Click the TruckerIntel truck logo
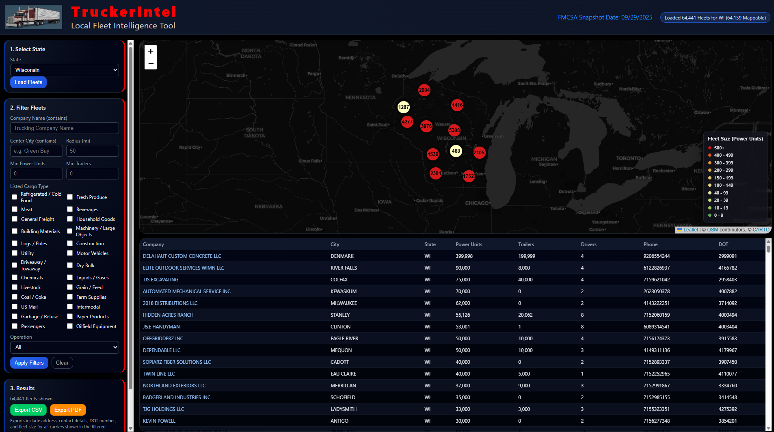 pyautogui.click(x=33, y=17)
